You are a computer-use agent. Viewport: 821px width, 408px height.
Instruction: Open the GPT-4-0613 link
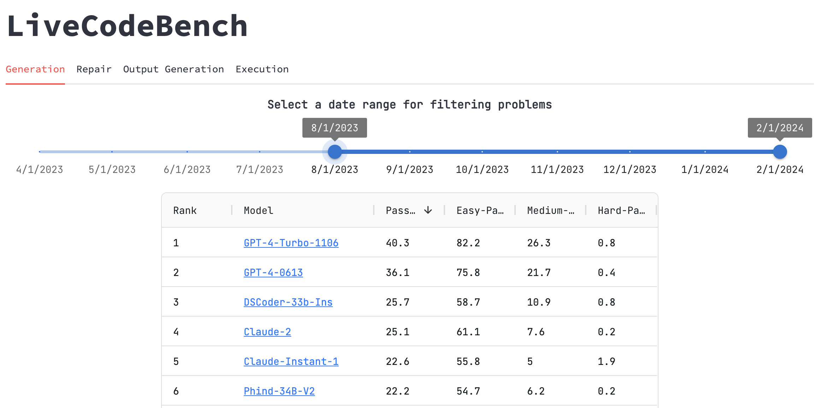(273, 272)
